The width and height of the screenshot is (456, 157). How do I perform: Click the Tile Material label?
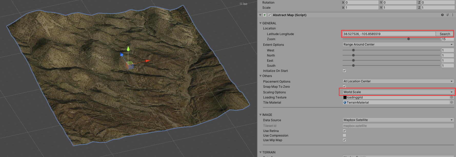pyautogui.click(x=272, y=102)
